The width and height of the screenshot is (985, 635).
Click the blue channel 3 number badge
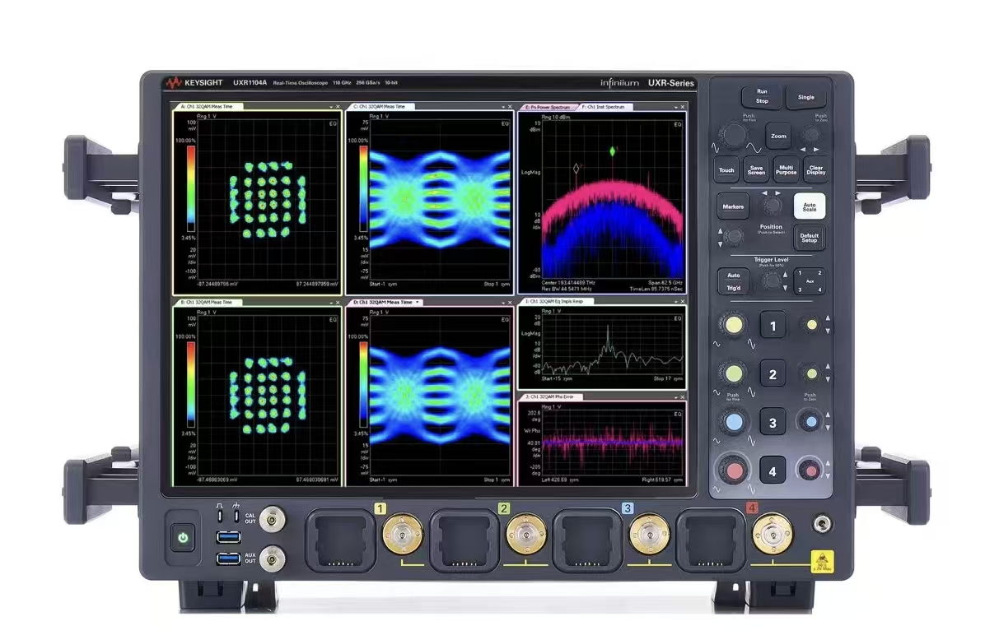[x=628, y=508]
